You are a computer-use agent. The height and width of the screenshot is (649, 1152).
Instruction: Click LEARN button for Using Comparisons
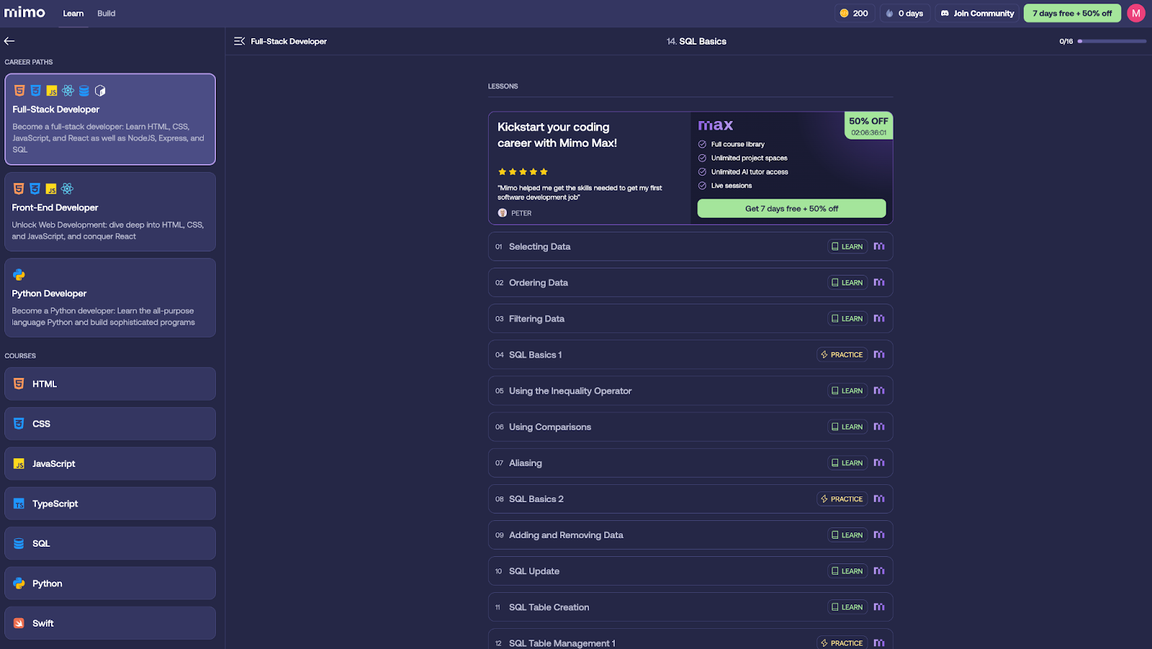coord(847,427)
